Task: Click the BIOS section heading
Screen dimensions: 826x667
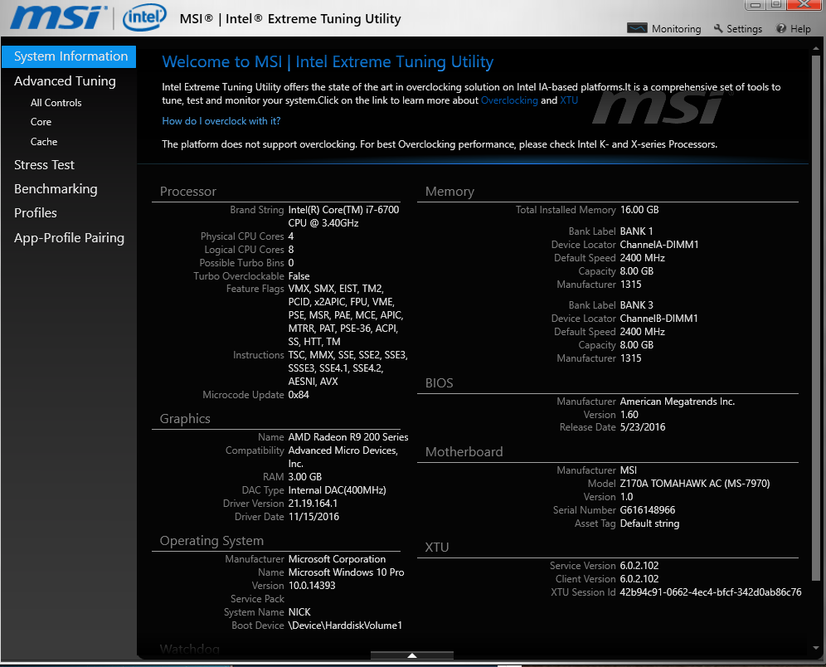Action: (439, 383)
